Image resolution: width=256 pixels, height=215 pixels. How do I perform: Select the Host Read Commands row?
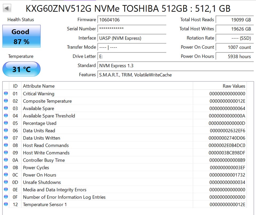coord(107,145)
